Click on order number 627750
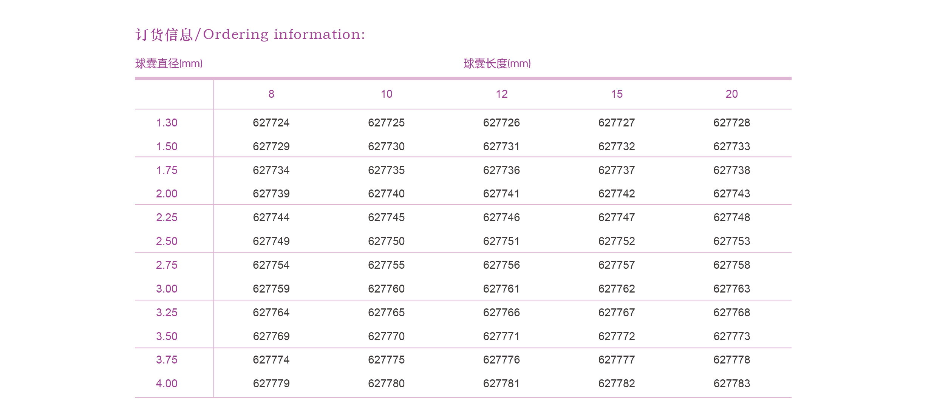The height and width of the screenshot is (402, 937). (386, 241)
